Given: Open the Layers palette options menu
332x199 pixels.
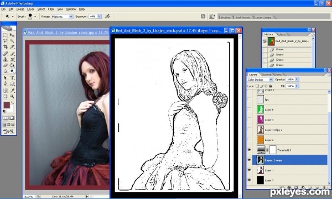Looking at the screenshot, I should (329, 75).
